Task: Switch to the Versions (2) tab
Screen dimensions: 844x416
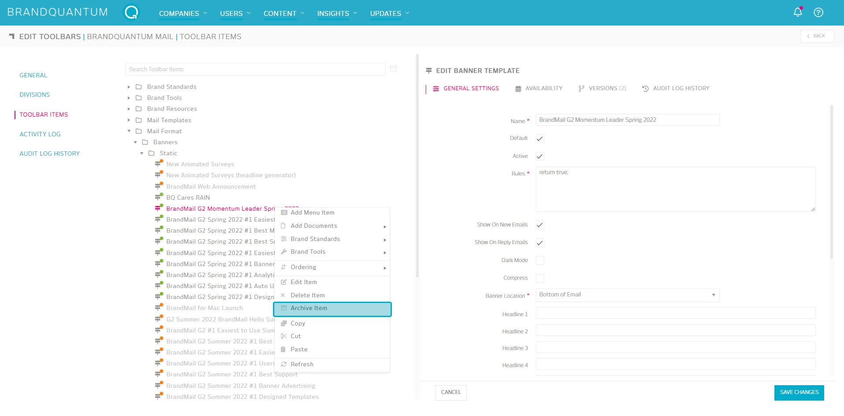Action: 602,88
